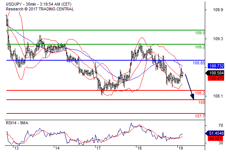Click the 108.1 price axis value
This screenshot has width=226, height=154.
point(218,96)
